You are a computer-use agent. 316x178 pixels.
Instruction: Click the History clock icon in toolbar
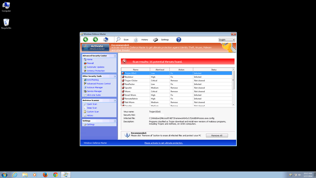136,40
